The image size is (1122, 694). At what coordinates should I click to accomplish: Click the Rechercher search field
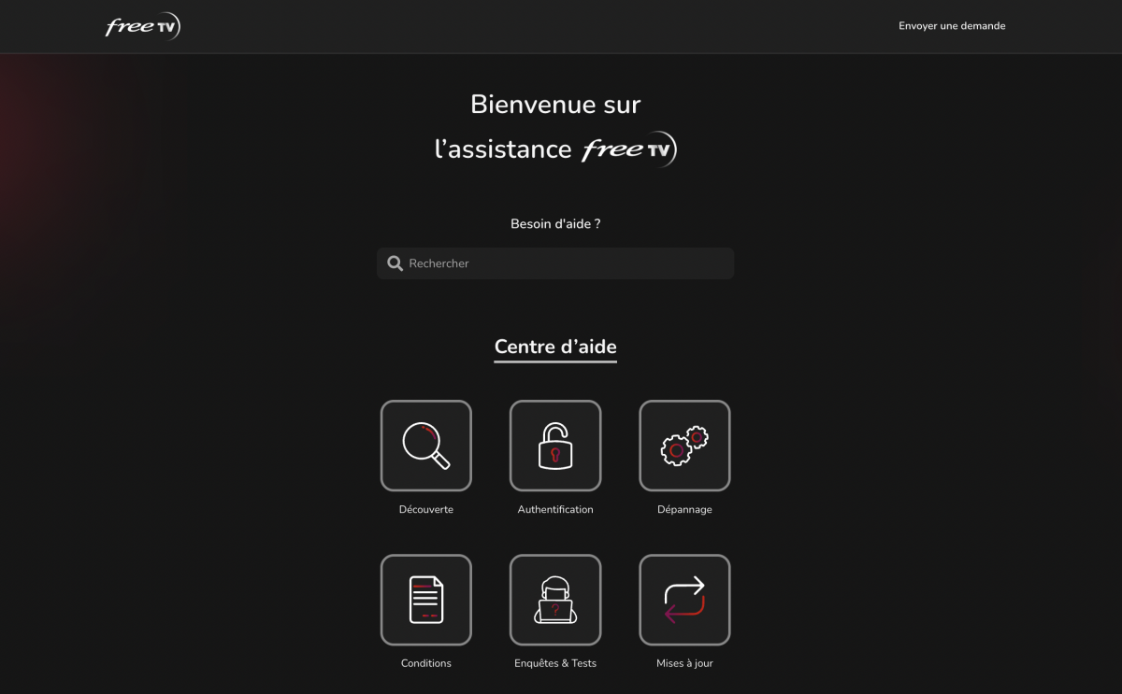554,262
